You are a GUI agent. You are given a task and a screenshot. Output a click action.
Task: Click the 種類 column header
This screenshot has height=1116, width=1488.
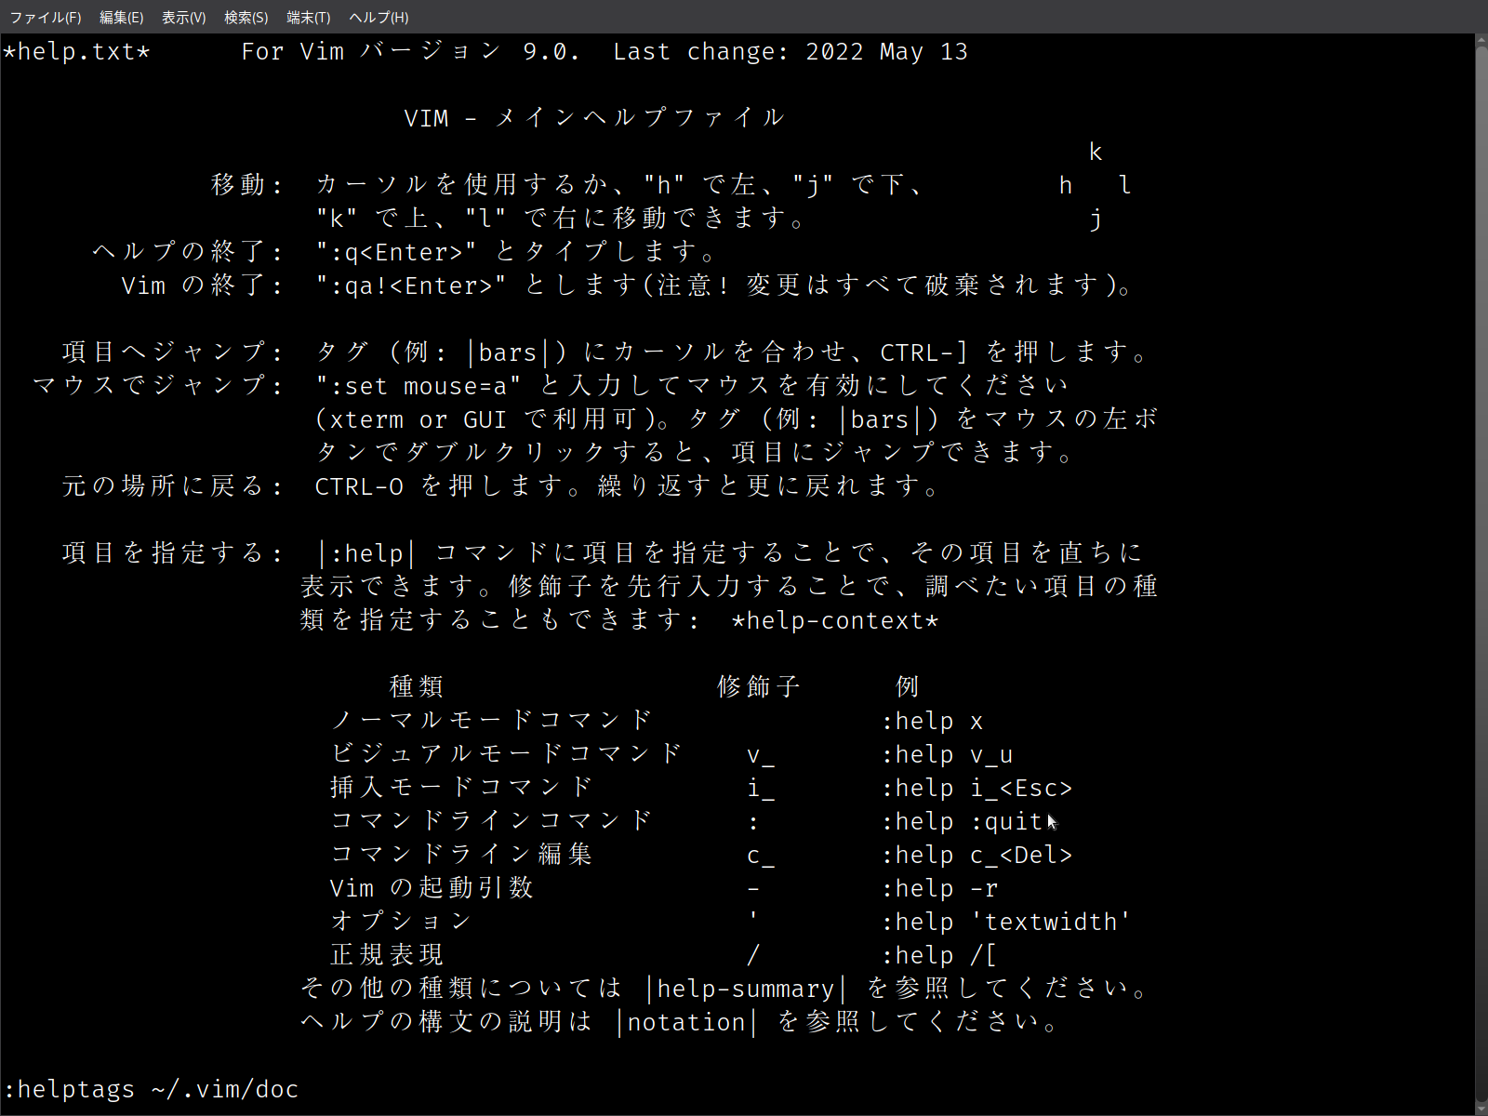click(418, 687)
